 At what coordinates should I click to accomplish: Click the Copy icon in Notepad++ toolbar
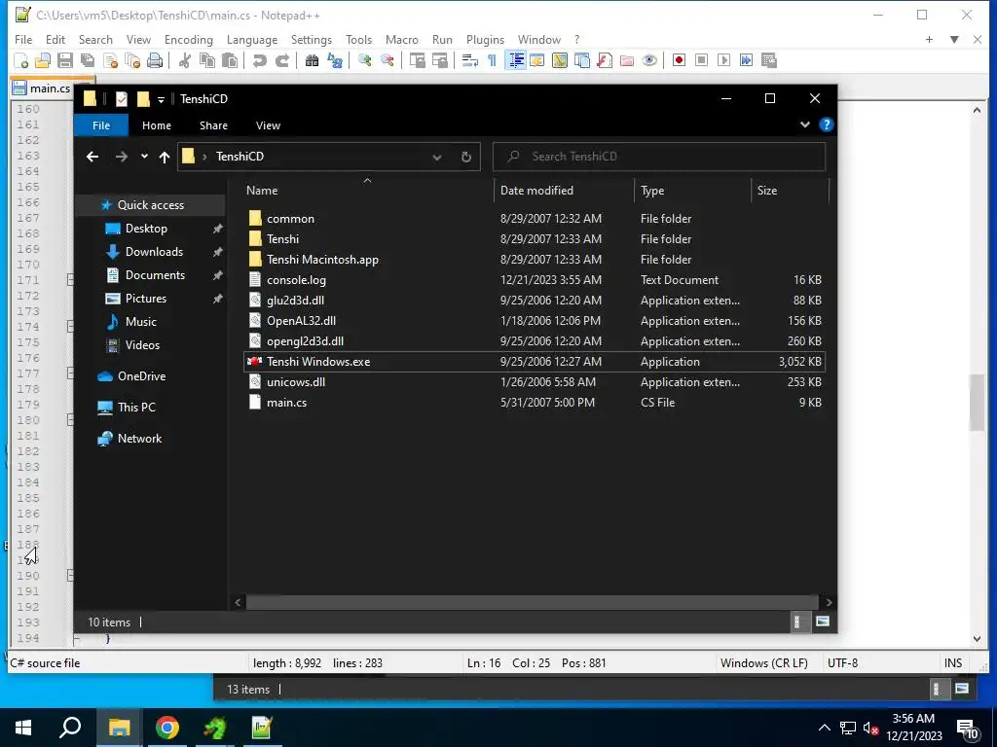click(x=207, y=60)
